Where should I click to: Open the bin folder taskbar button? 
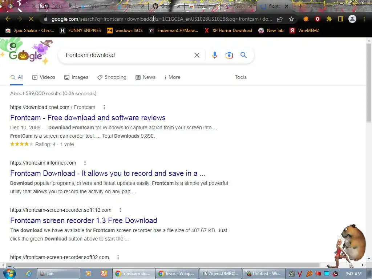(58, 274)
